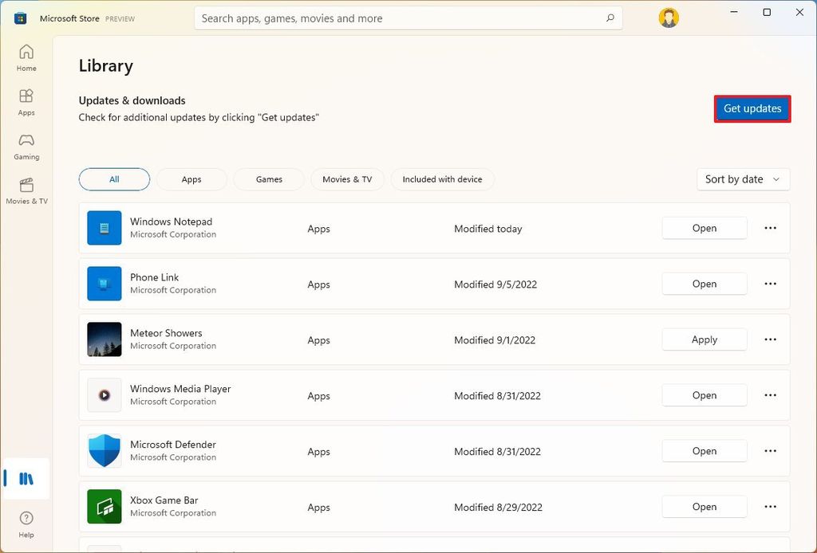Viewport: 817px width, 553px height.
Task: Filter library by Games
Action: (x=268, y=179)
